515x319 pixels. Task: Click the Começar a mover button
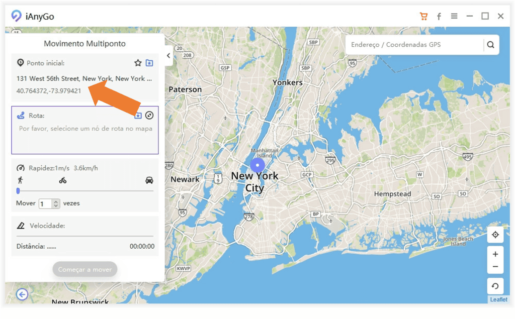click(84, 269)
